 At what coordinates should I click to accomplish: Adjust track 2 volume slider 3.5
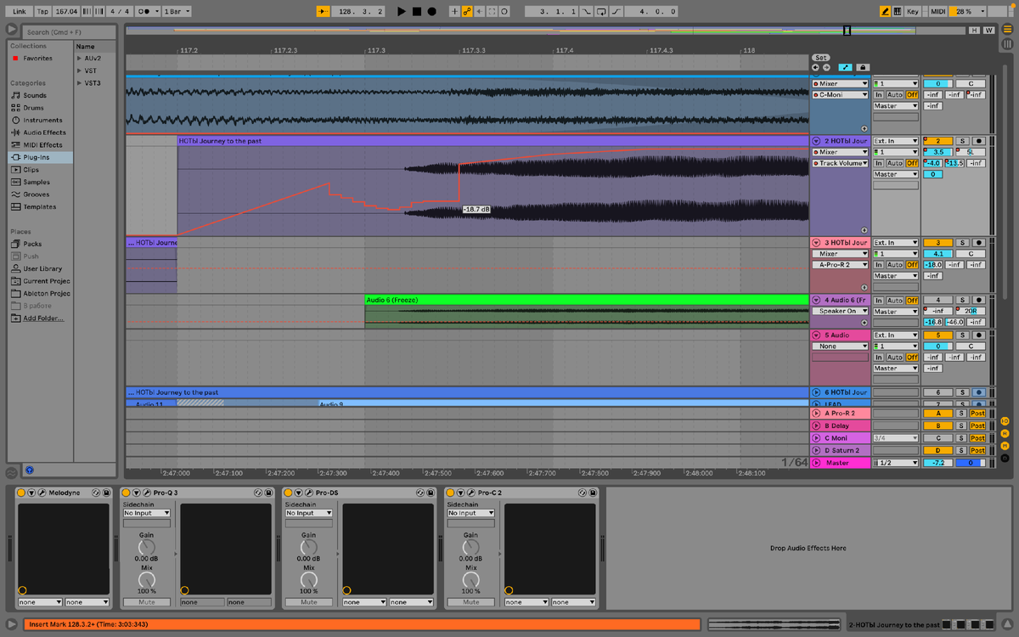click(937, 152)
